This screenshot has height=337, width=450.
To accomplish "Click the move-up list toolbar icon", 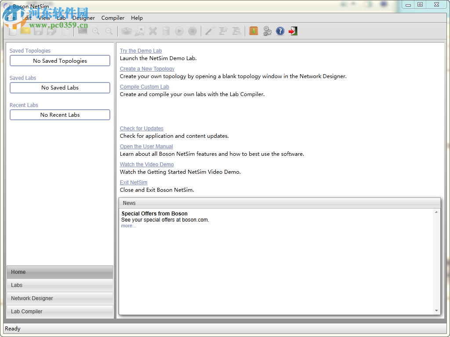I will pyautogui.click(x=223, y=31).
